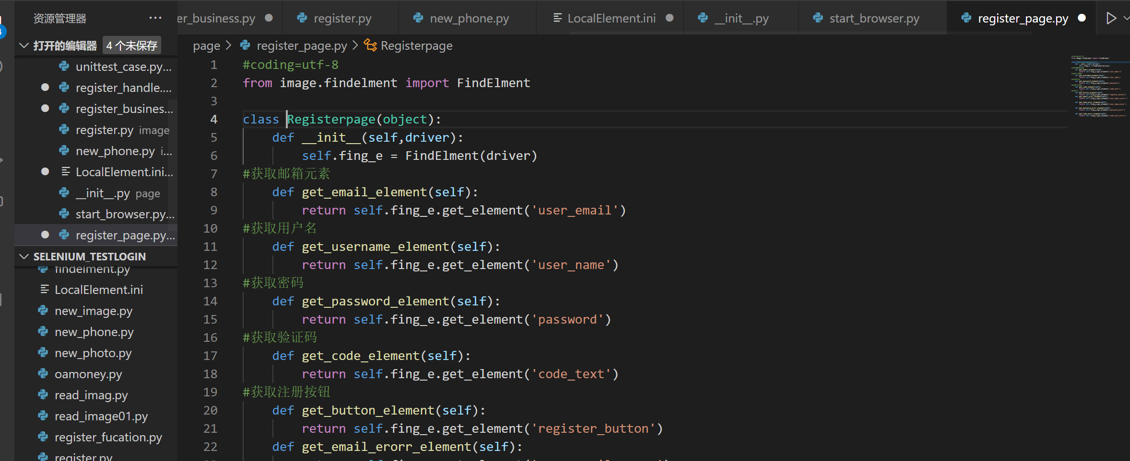1130x461 pixels.
Task: Click the get_email_element method name
Action: tap(364, 192)
